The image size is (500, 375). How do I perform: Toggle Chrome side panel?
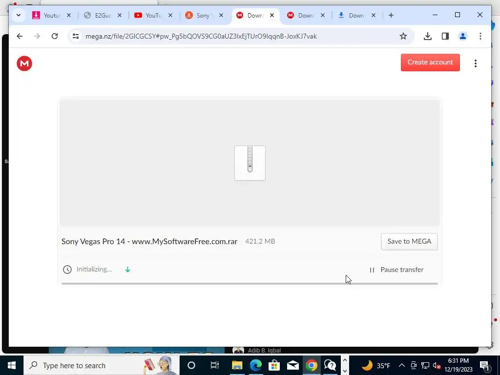(x=445, y=36)
